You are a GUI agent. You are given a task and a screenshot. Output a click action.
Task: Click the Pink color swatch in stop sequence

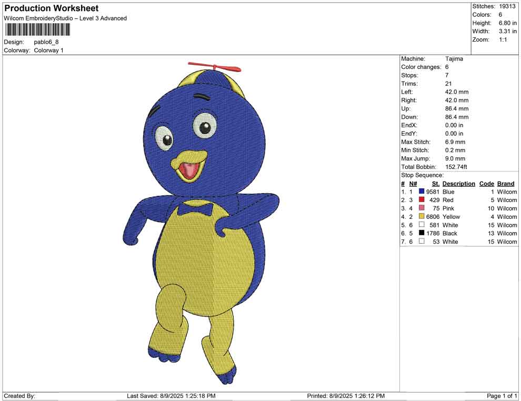[x=422, y=208]
